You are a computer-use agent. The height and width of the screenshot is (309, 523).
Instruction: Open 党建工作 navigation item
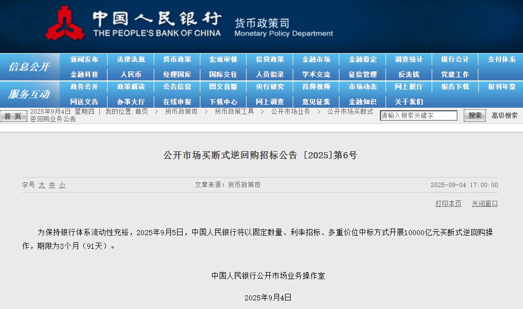(x=455, y=74)
